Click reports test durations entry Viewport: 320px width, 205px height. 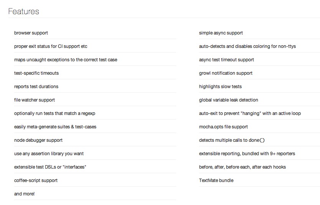(36, 87)
